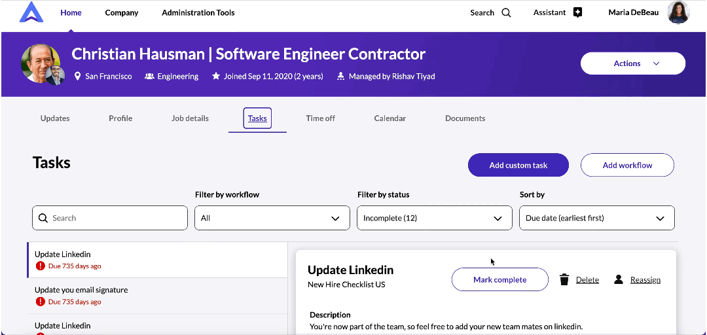Click the Engineering team icon
The image size is (707, 335).
point(149,77)
